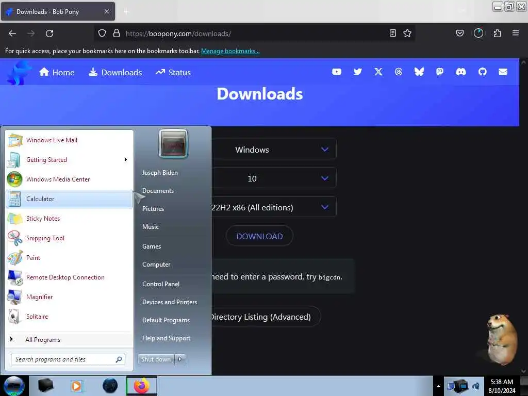Open Default Programs

pyautogui.click(x=166, y=320)
